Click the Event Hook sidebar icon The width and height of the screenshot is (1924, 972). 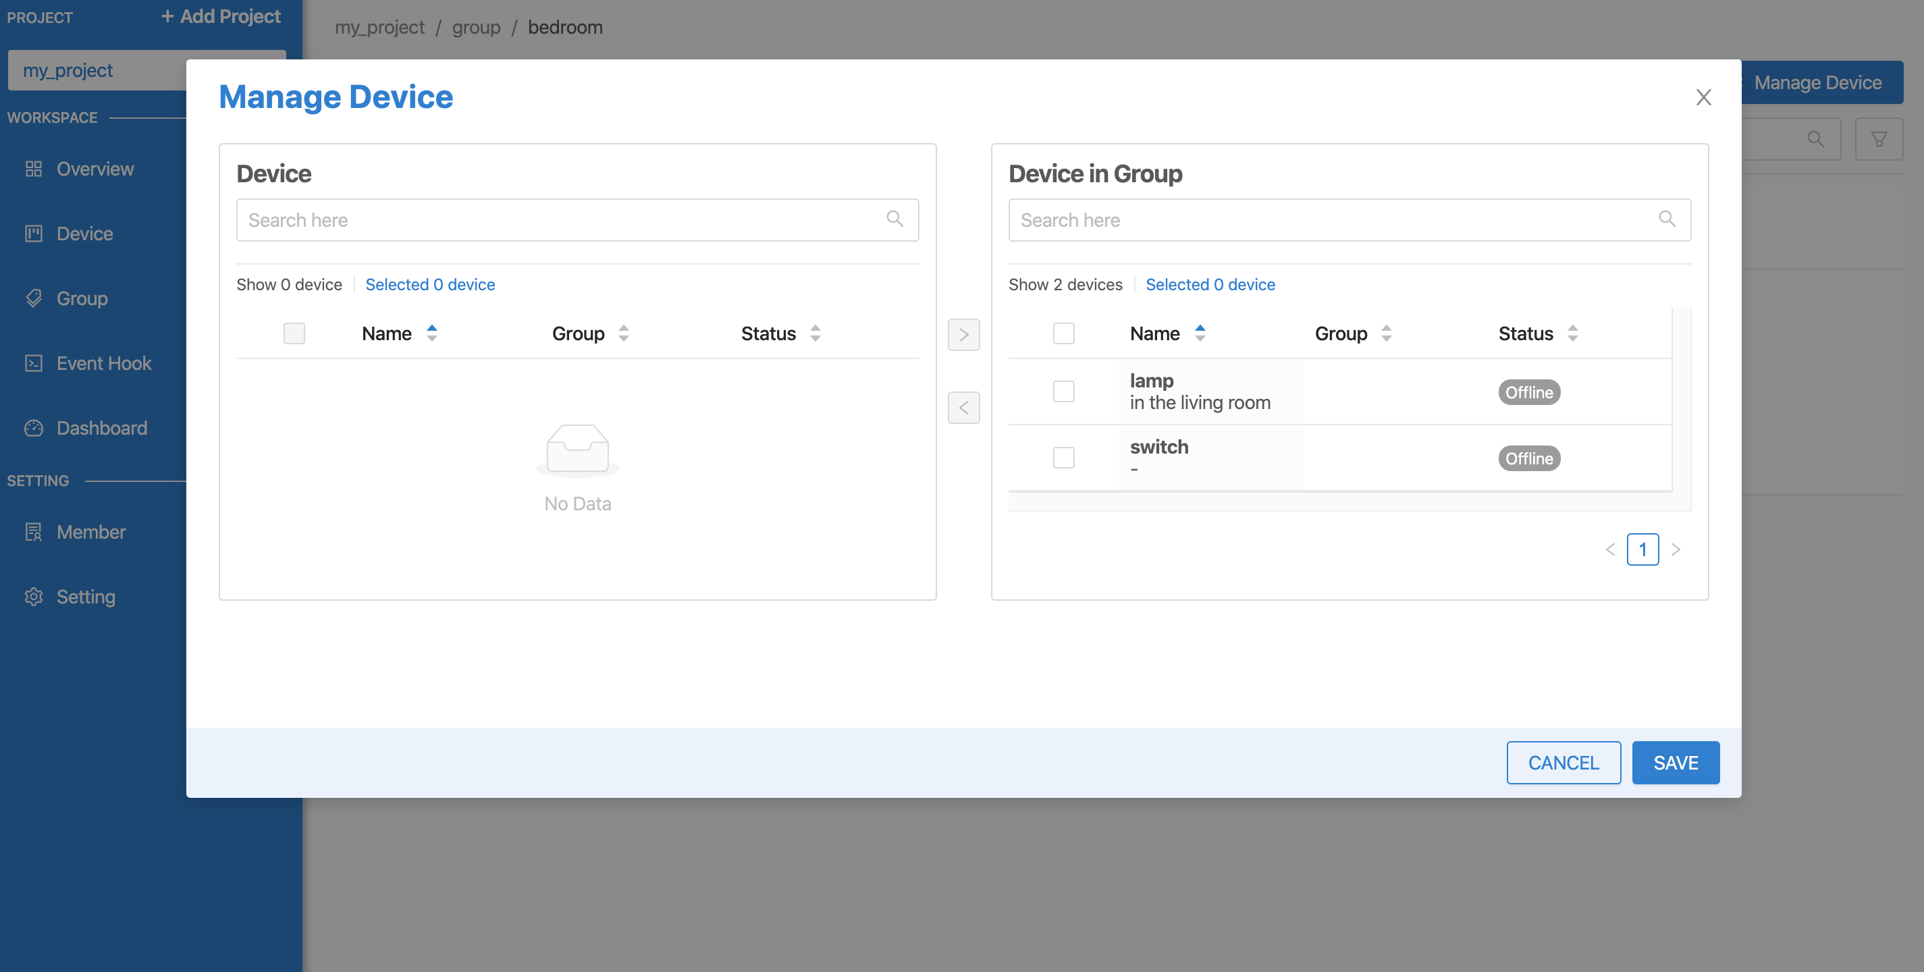(x=34, y=362)
